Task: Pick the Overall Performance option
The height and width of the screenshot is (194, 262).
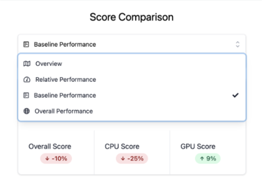Action: point(132,111)
